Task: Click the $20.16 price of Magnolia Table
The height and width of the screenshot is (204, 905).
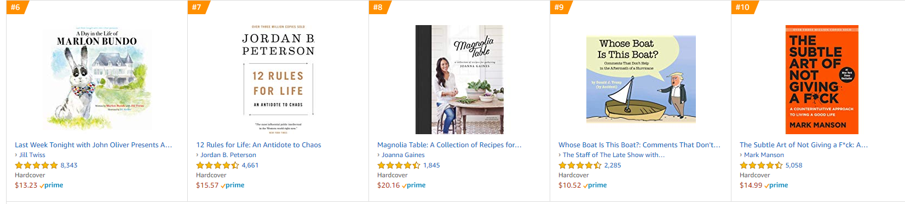Action: point(388,185)
